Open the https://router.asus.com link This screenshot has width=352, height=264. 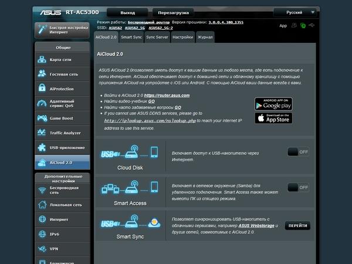(167, 96)
